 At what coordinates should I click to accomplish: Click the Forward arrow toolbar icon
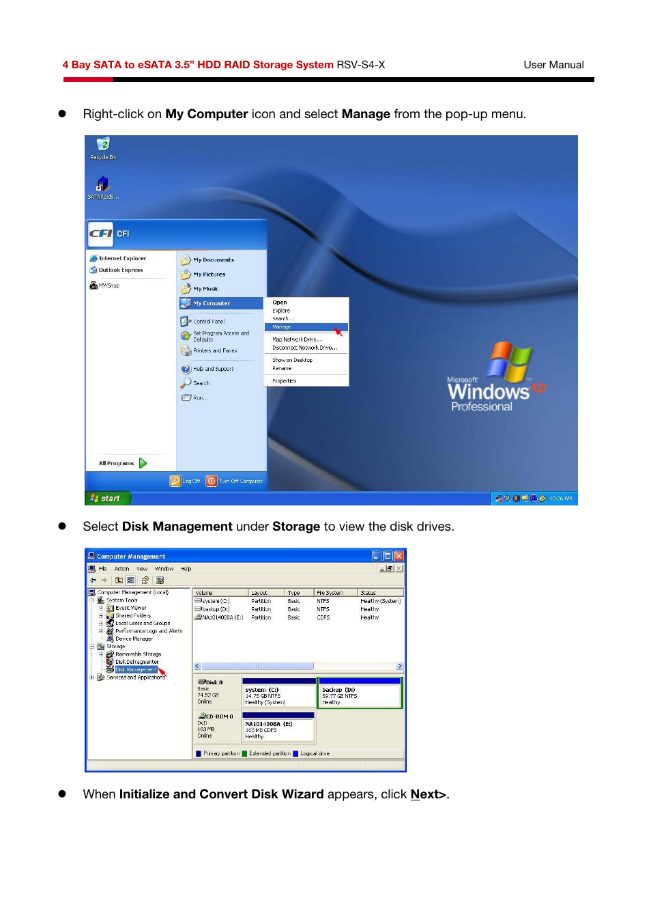point(104,581)
